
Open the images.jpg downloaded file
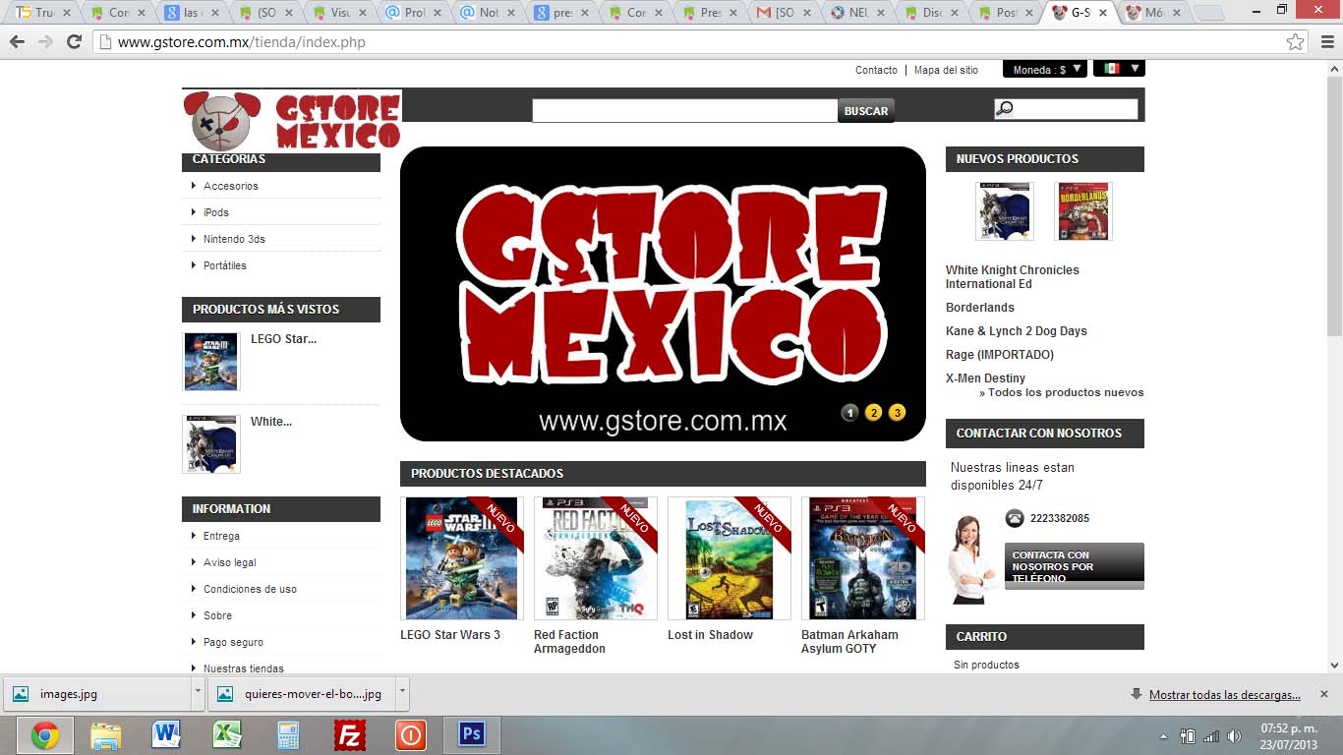tap(97, 693)
